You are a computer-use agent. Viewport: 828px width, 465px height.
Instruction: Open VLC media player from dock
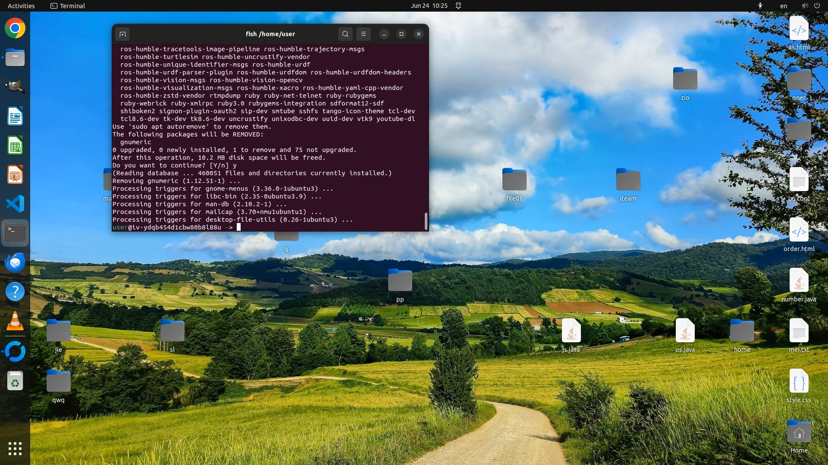pos(15,321)
